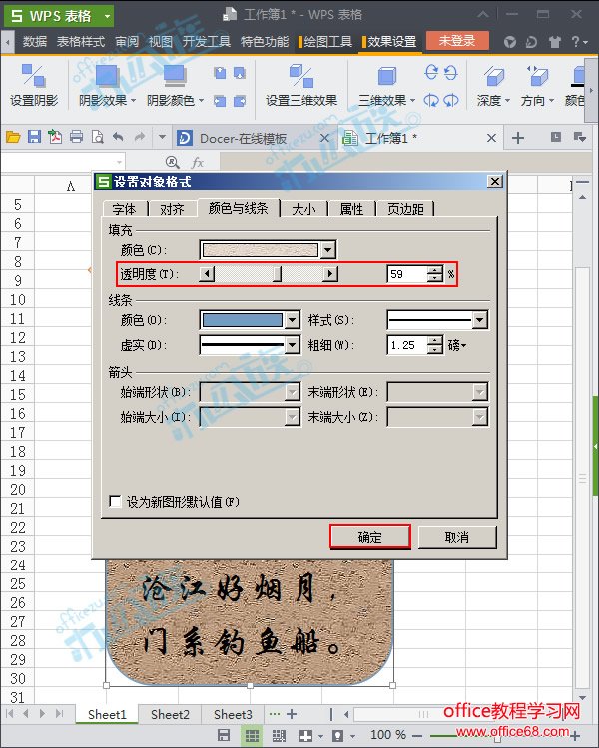This screenshot has width=599, height=748.
Task: Click transparency slider left arrow
Action: coord(207,274)
